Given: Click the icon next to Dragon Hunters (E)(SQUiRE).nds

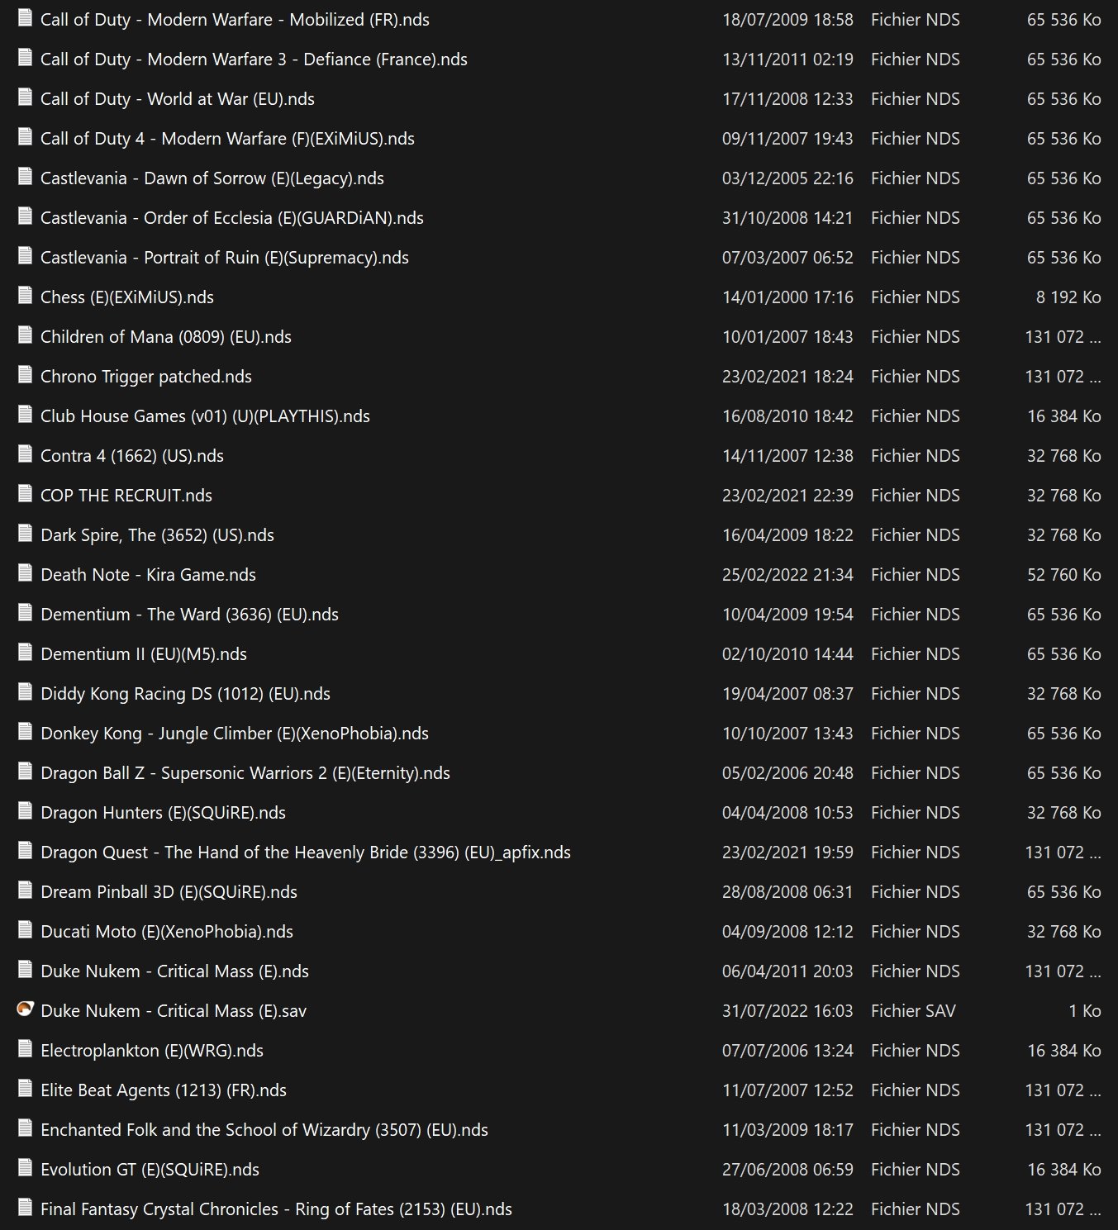Looking at the screenshot, I should (x=25, y=811).
